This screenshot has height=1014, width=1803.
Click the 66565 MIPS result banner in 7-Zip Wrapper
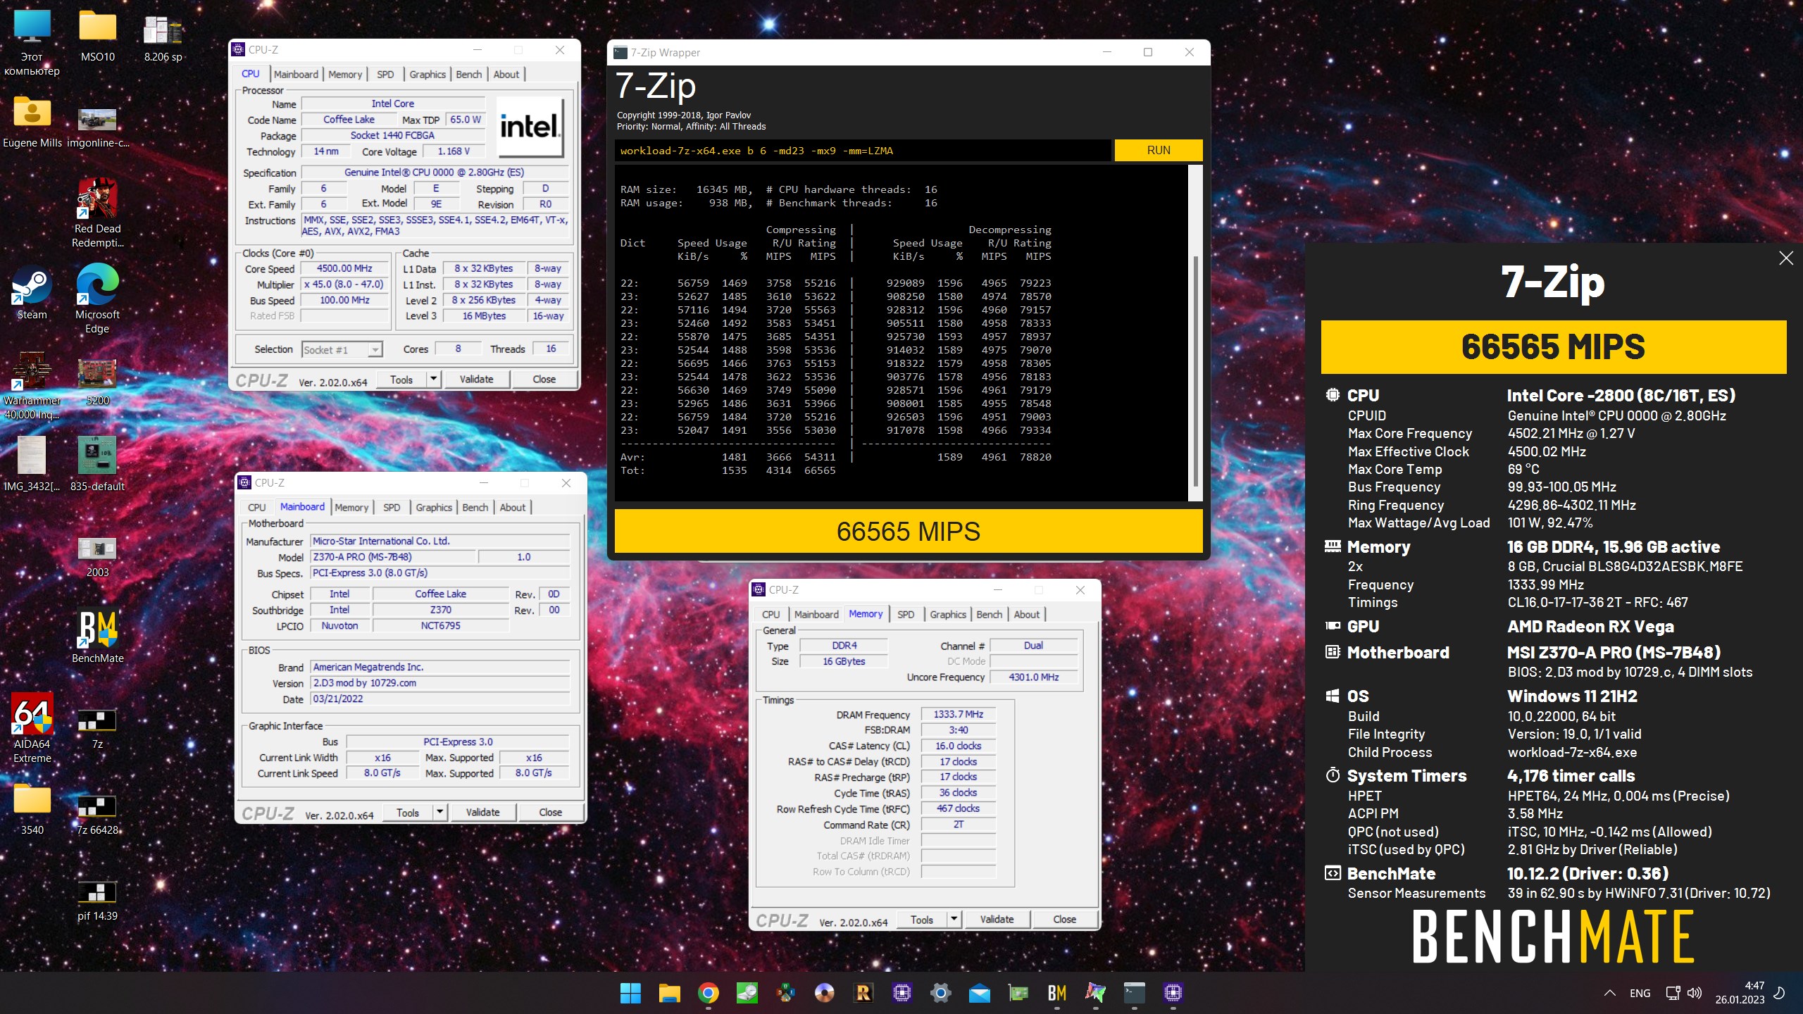909,532
